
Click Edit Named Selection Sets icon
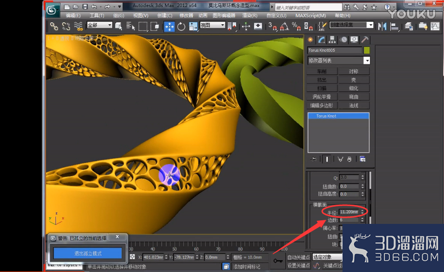click(x=322, y=26)
